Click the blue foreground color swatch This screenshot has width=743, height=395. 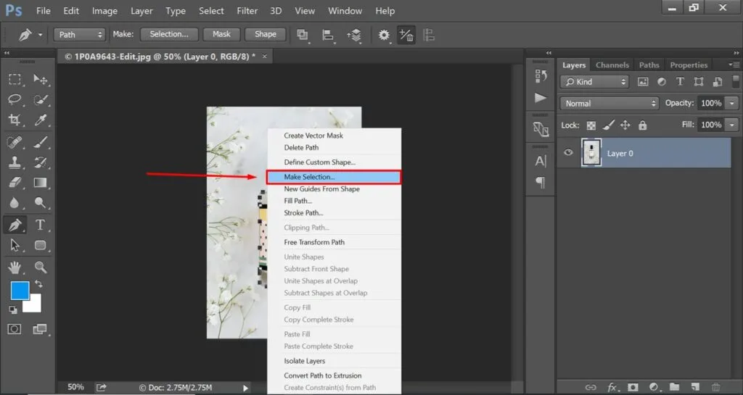(x=20, y=290)
